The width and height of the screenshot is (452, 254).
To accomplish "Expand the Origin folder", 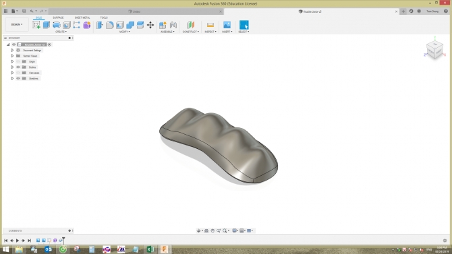I will point(12,61).
